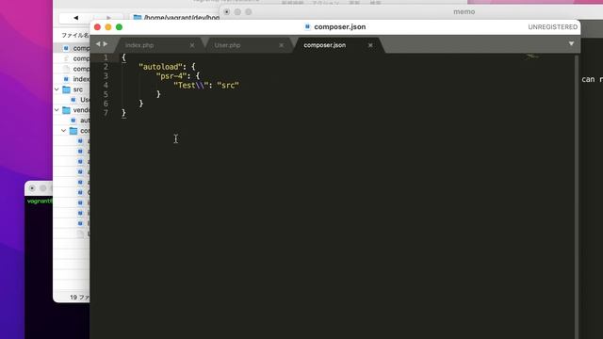Select the first comp file row
Screen dimensions: 603x339
[x=72, y=48]
